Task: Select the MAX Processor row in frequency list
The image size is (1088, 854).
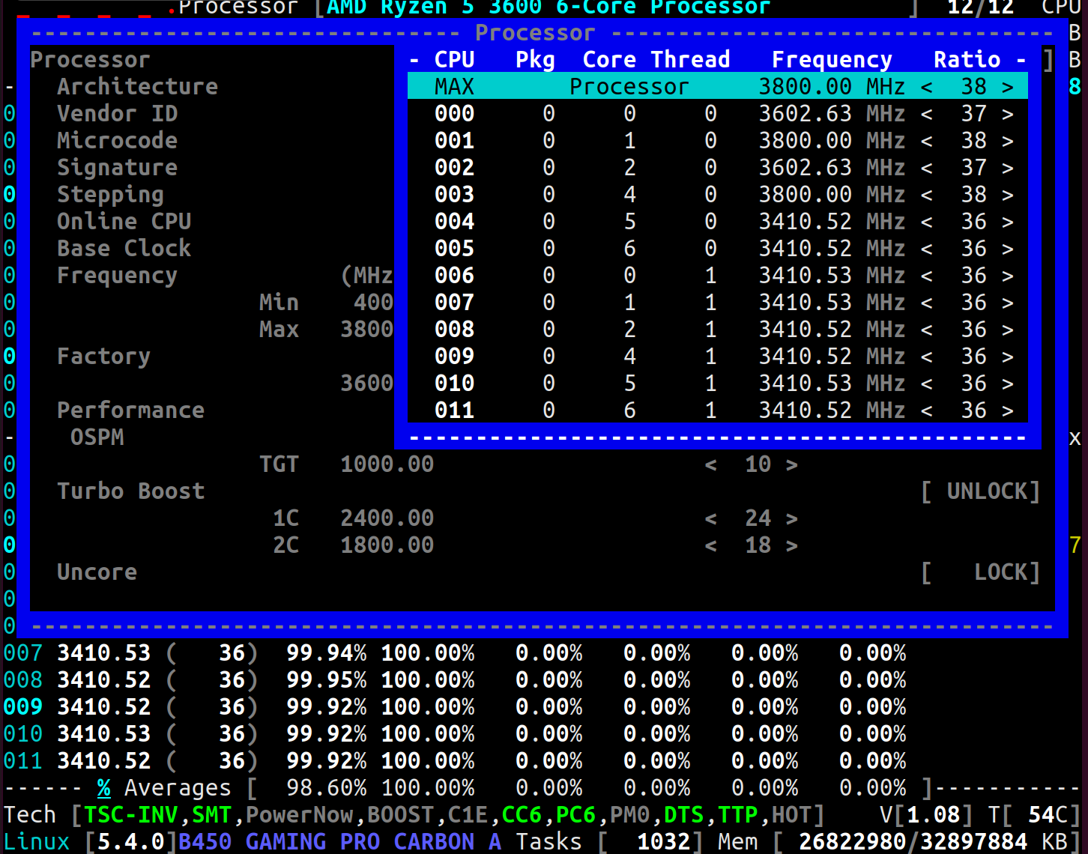Action: tap(717, 87)
